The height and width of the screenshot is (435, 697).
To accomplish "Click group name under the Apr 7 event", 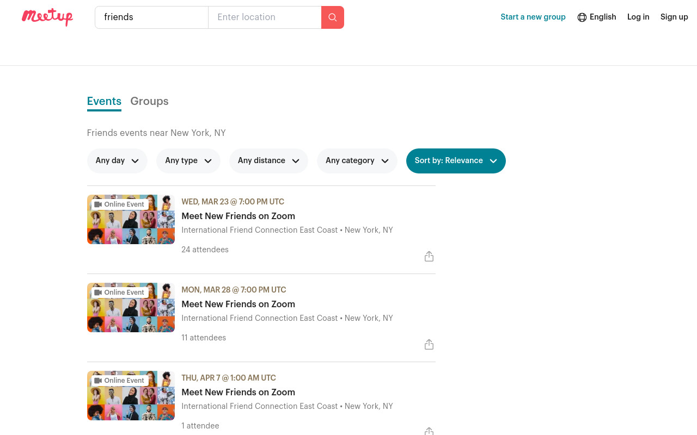I will coord(259,407).
